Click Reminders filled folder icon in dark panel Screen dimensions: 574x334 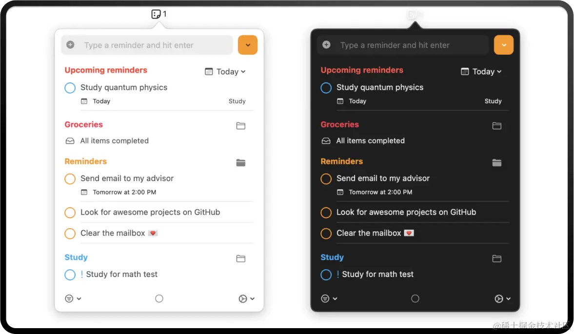click(x=497, y=163)
